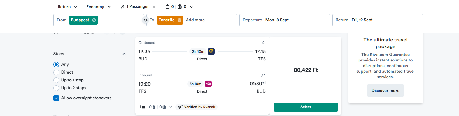Click the Wizz Air airline logo

click(208, 84)
